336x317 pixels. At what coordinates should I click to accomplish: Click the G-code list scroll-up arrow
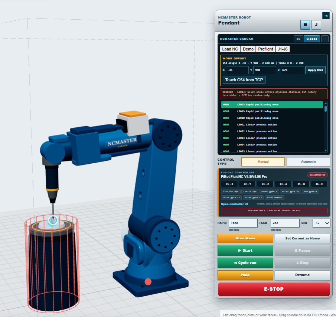[x=326, y=103]
